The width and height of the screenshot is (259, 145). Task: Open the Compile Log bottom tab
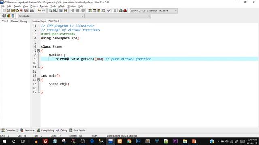(46, 130)
